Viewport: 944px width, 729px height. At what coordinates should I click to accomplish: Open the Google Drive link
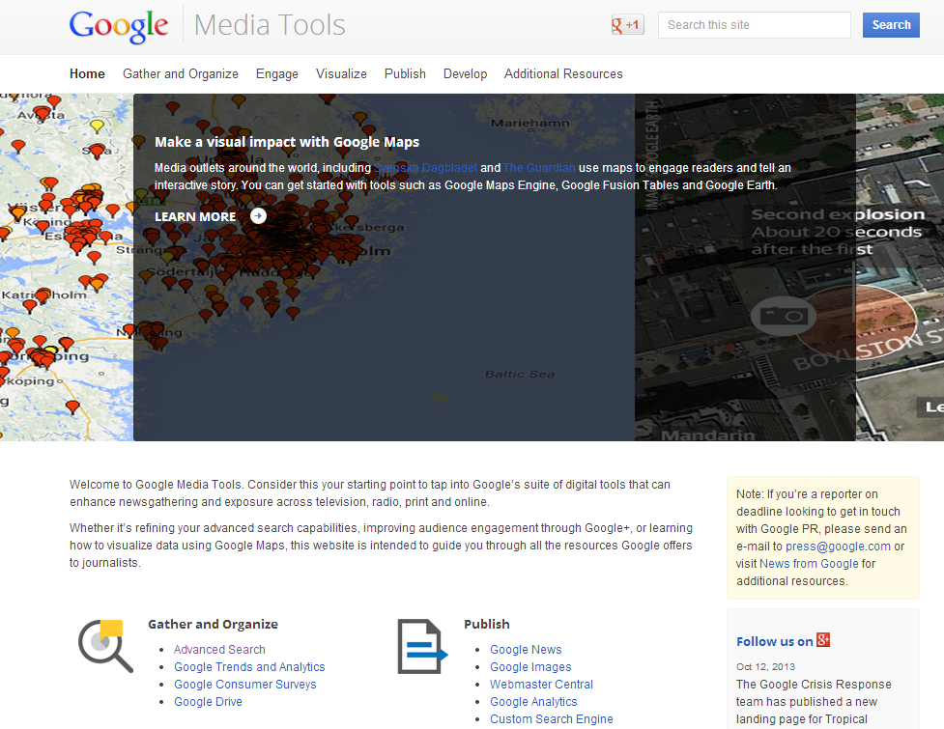tap(209, 702)
